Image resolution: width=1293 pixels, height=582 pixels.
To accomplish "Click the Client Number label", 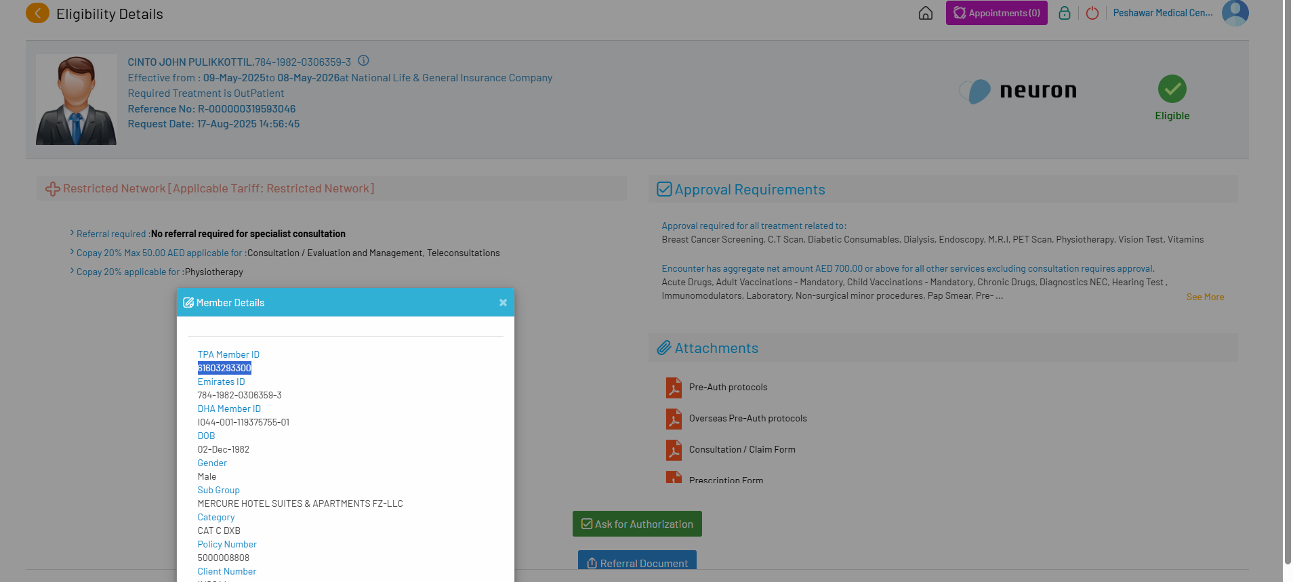I will [227, 571].
